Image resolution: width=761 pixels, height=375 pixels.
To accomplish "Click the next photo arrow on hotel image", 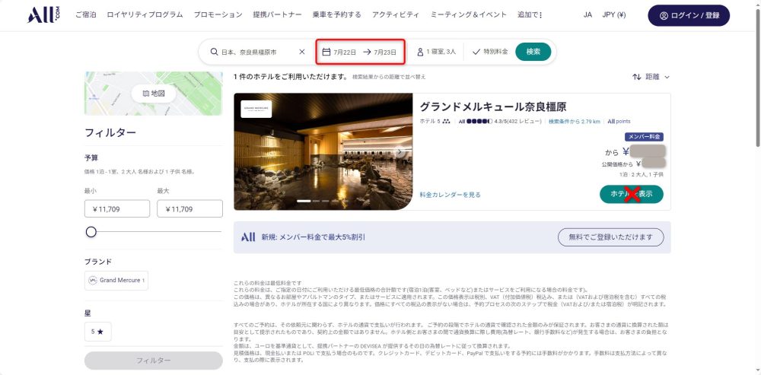I will pyautogui.click(x=400, y=152).
